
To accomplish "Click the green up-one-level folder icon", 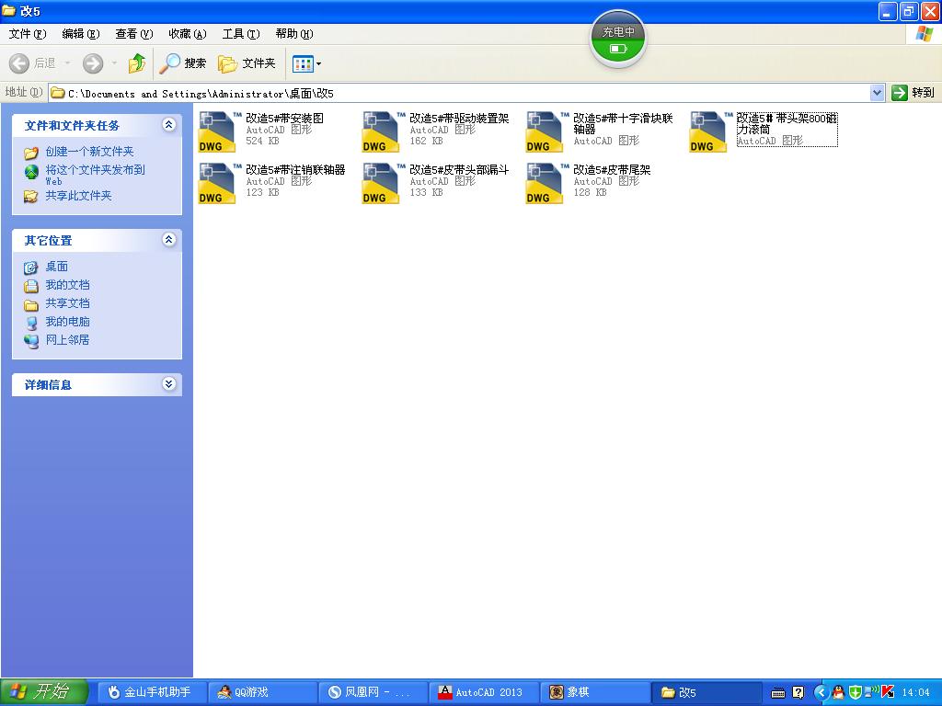I will click(x=135, y=64).
